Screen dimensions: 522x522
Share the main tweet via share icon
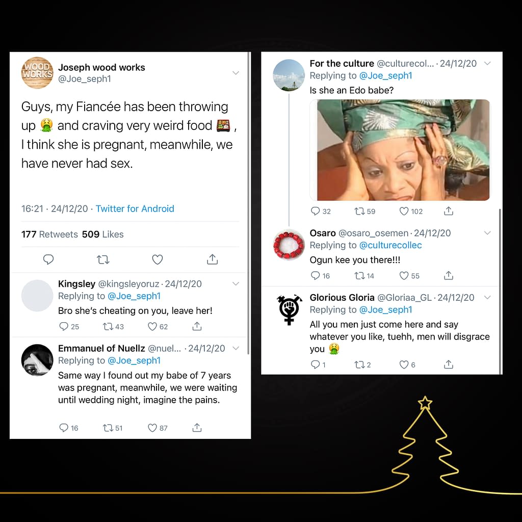[212, 260]
